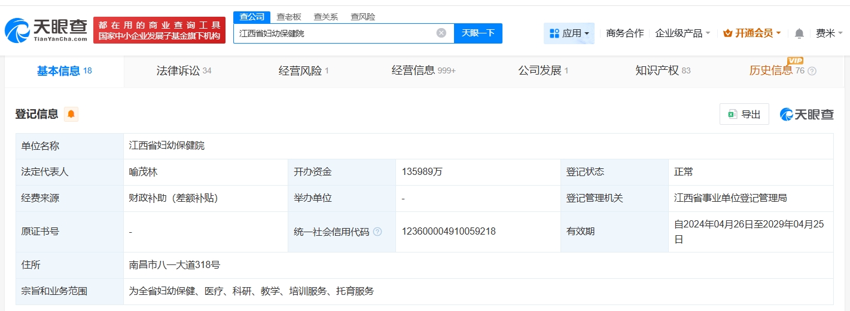Open the 开通会员 membership dropdown
Screen dimensions: 850x311
[x=752, y=33]
